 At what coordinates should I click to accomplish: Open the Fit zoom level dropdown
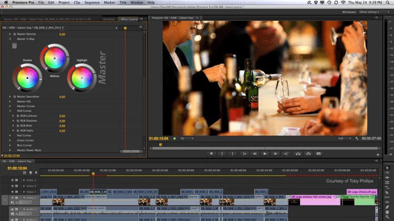pos(187,139)
